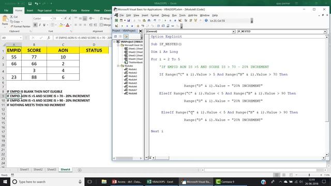Open the Run menu in VBA editor
The image size is (331, 186).
click(x=174, y=15)
